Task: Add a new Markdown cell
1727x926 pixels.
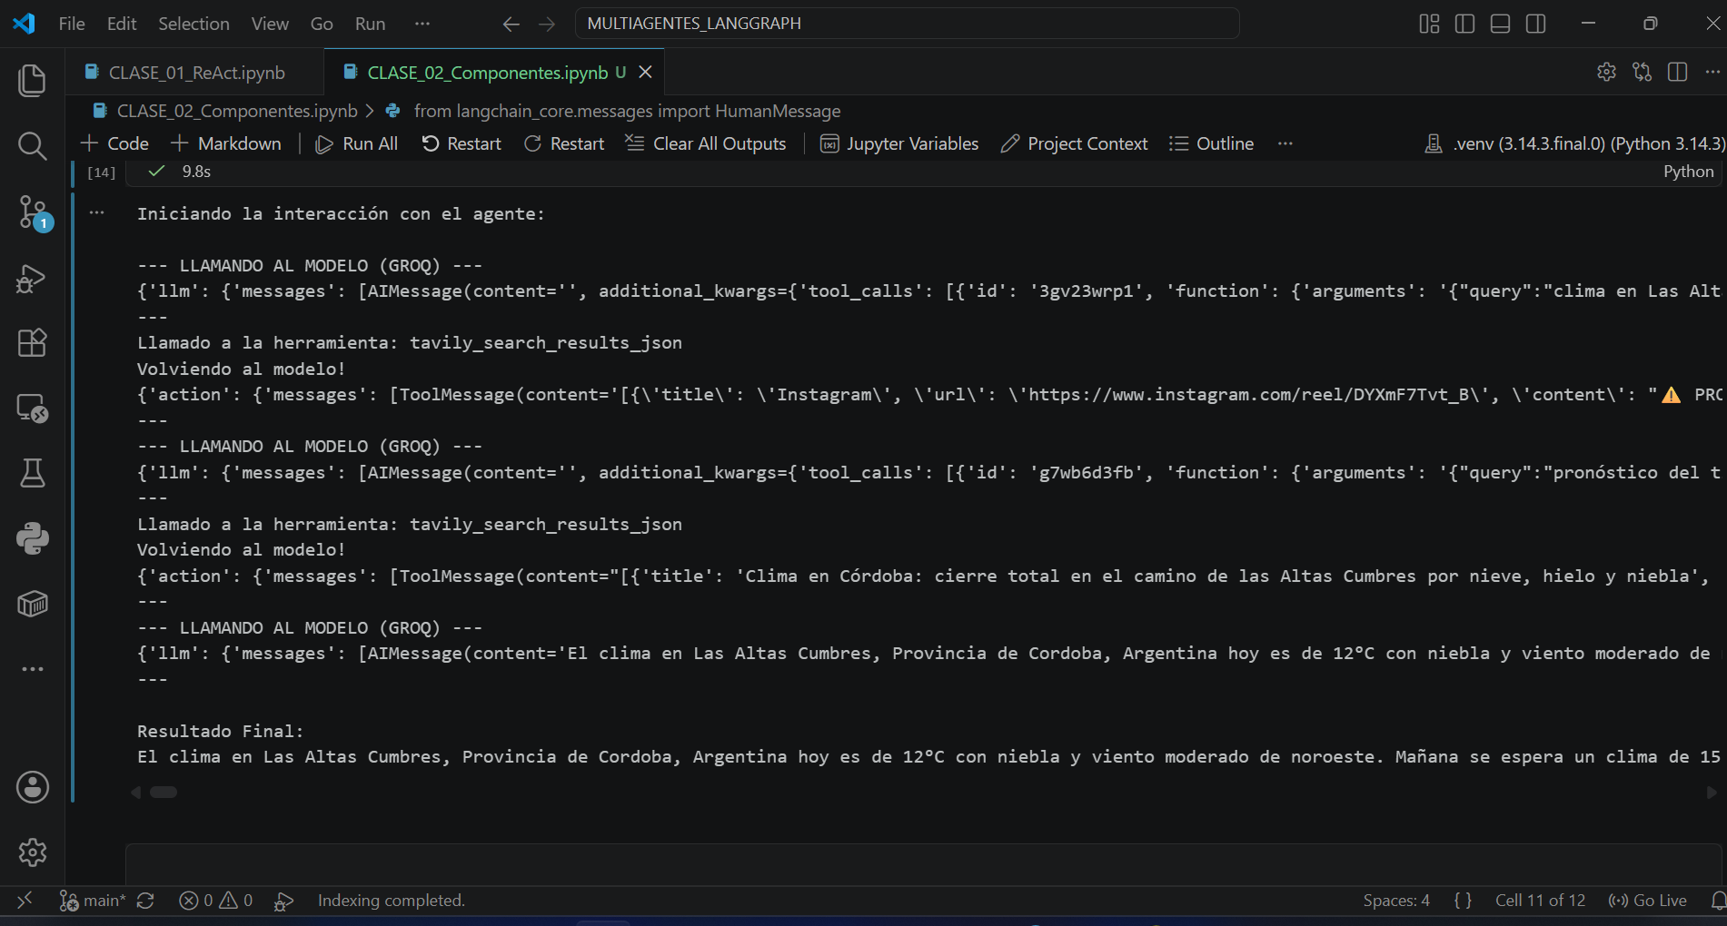Action: click(x=226, y=143)
